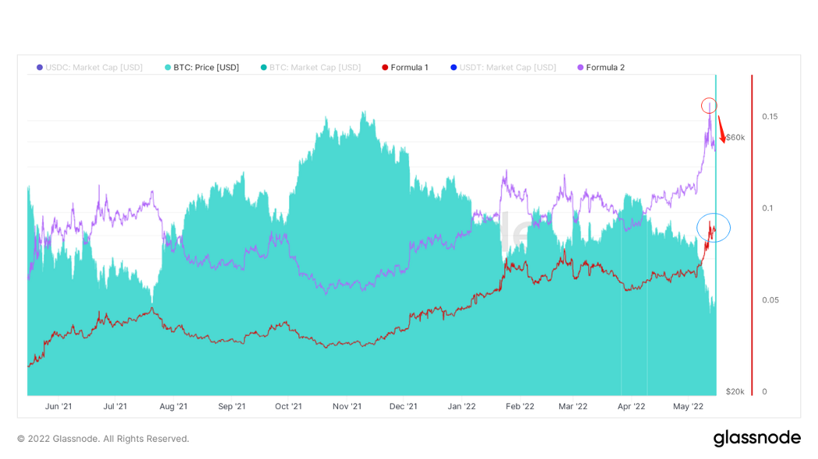Click the red vertical axis line at right

point(752,233)
